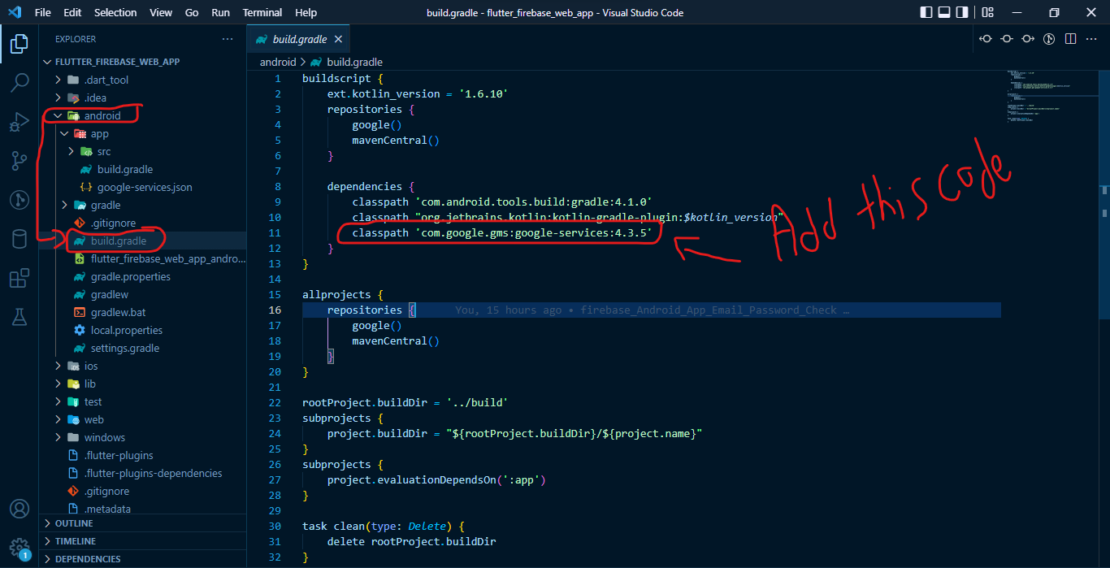Open the Manage gear icon
Screen dimensions: 1110x568
(x=19, y=547)
